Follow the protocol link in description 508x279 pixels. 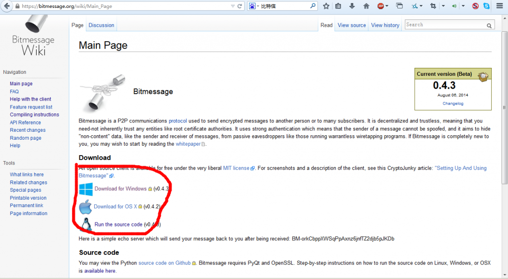pyautogui.click(x=178, y=121)
